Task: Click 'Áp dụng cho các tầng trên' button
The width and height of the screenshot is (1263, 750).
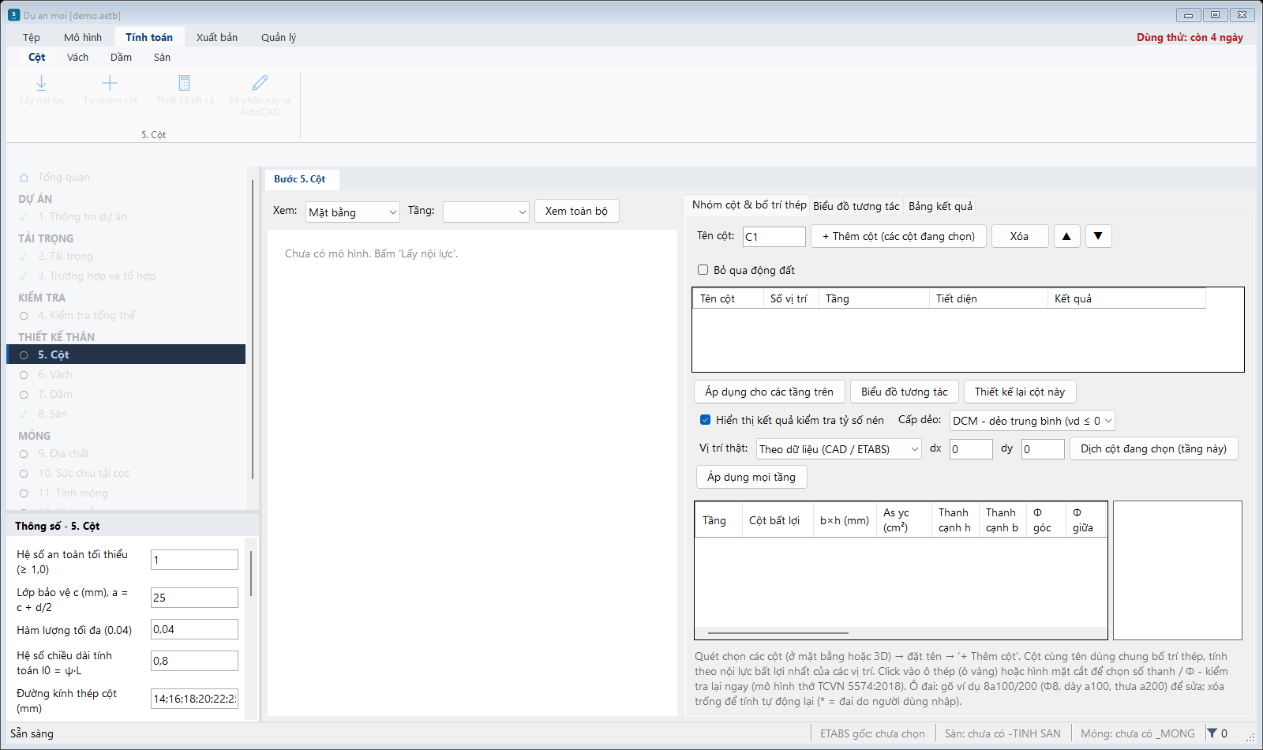Action: 769,392
